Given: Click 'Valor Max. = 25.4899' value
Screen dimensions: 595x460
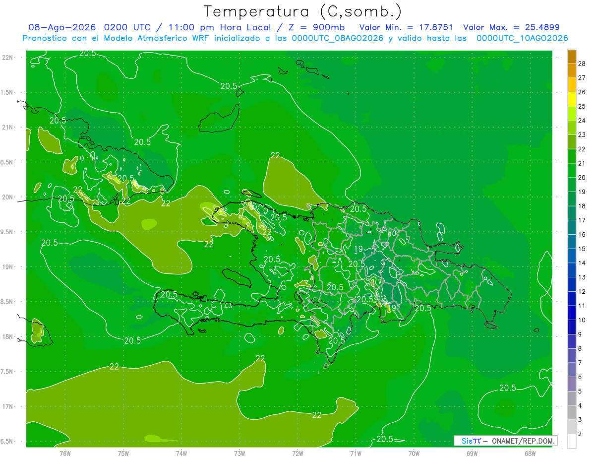Looking at the screenshot, I should (511, 27).
